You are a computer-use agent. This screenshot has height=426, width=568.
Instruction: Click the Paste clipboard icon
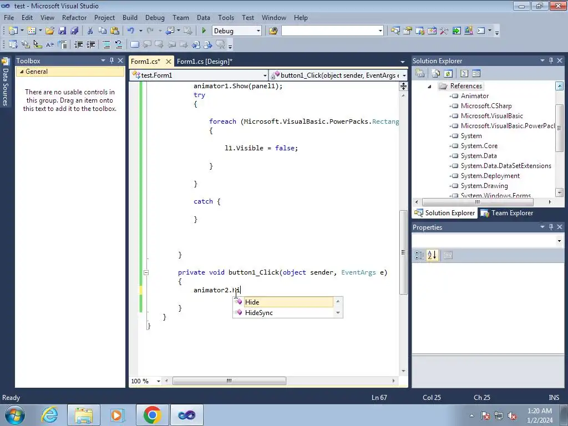(115, 31)
